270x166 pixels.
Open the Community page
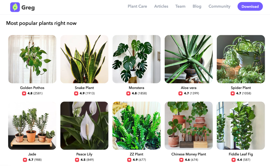pyautogui.click(x=219, y=6)
